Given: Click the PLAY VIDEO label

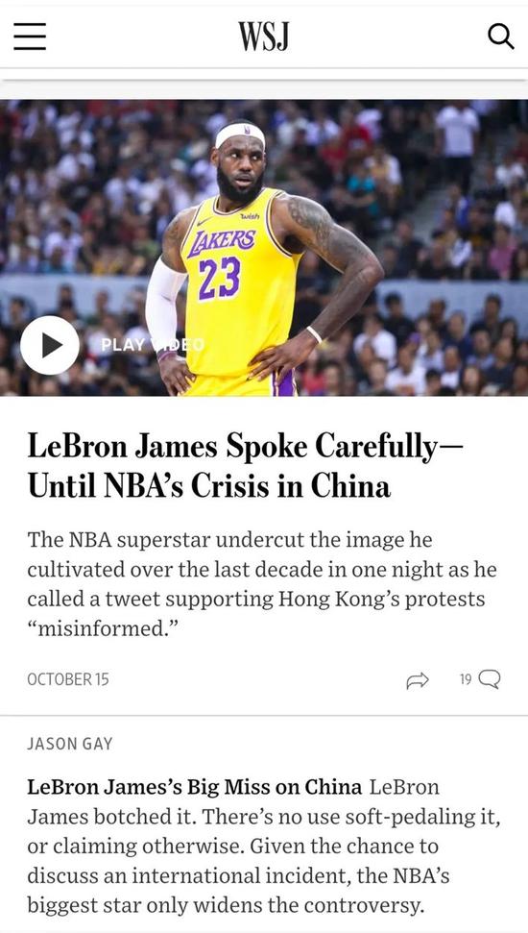Looking at the screenshot, I should (x=153, y=345).
